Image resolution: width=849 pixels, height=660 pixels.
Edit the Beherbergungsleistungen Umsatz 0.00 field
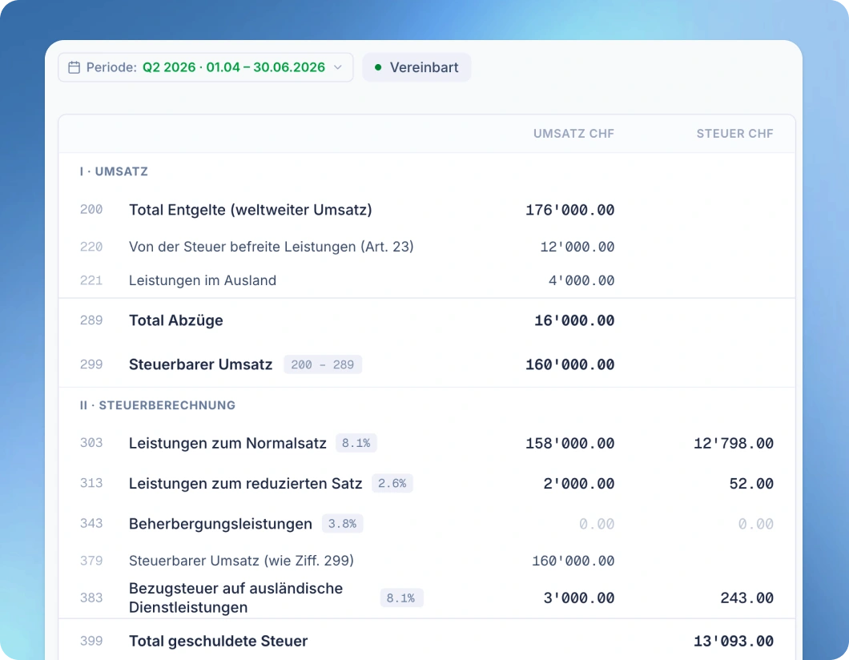tap(597, 524)
